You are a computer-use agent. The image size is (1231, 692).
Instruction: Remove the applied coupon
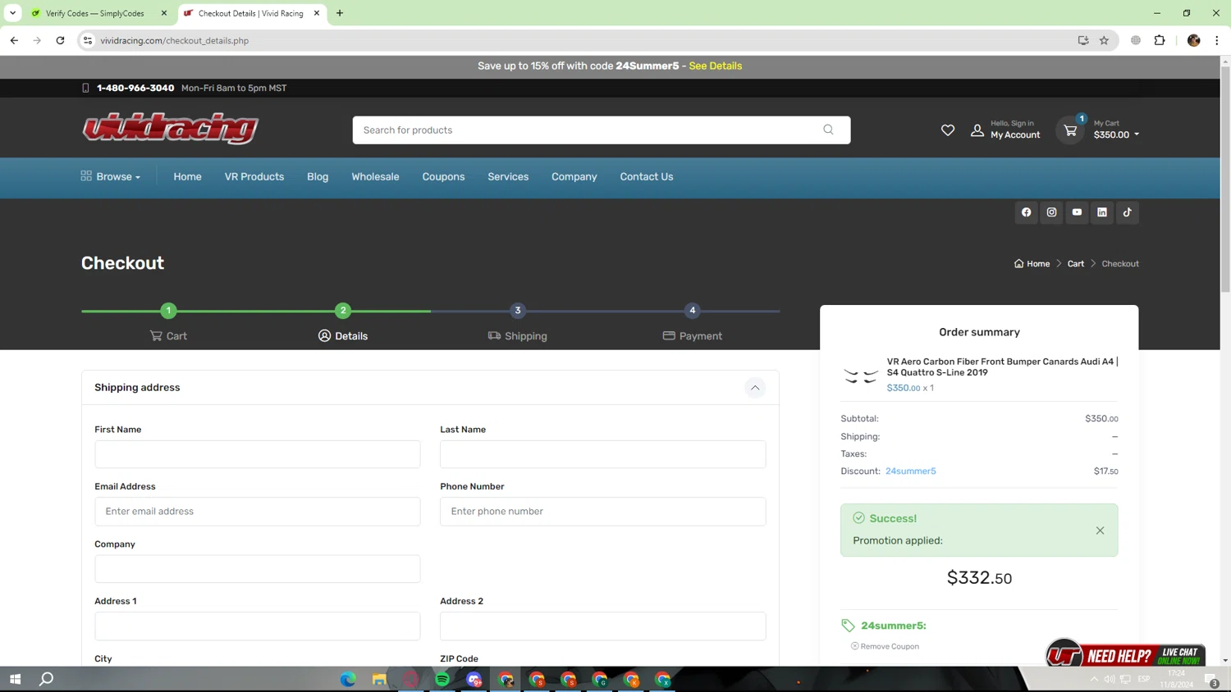885,646
